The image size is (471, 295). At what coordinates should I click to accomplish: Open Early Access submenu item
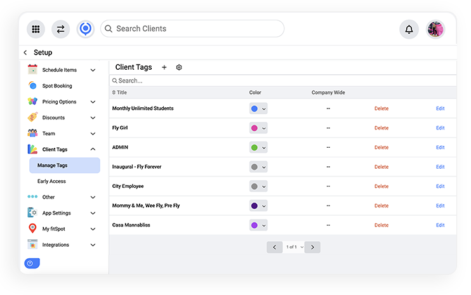click(x=51, y=181)
